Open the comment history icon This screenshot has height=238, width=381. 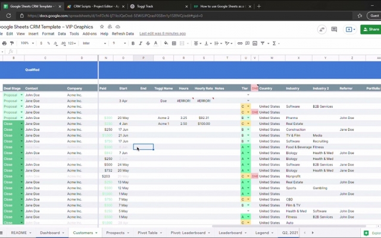[334, 29]
